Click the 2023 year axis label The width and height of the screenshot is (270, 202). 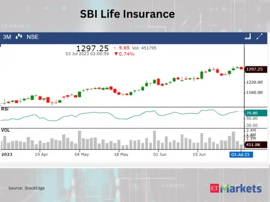[x=7, y=154]
